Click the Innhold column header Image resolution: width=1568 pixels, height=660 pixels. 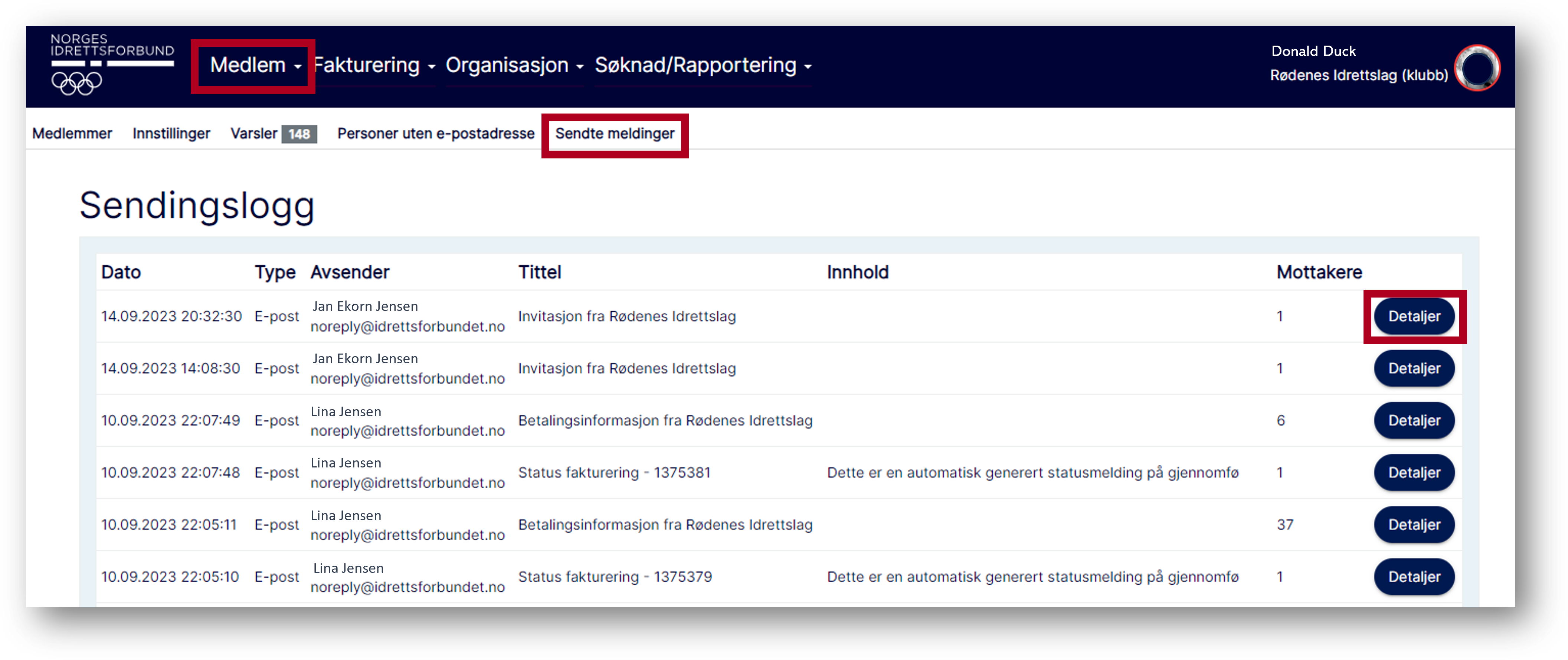click(858, 272)
